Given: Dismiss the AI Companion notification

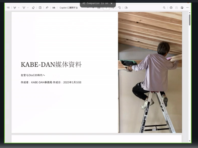Looking at the screenshot, I should 112,3.
